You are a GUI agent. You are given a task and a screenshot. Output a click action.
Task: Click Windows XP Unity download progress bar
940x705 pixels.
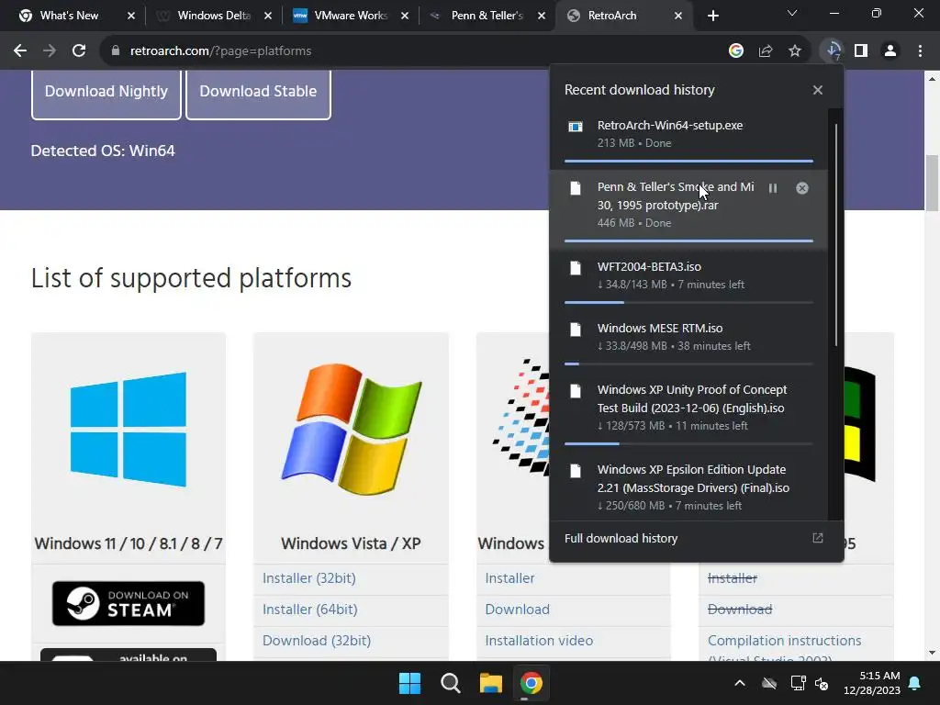coord(688,443)
